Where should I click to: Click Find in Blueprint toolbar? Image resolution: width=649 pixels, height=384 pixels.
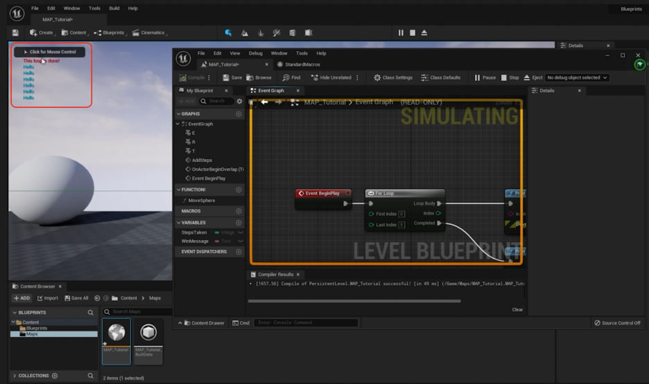pos(291,77)
